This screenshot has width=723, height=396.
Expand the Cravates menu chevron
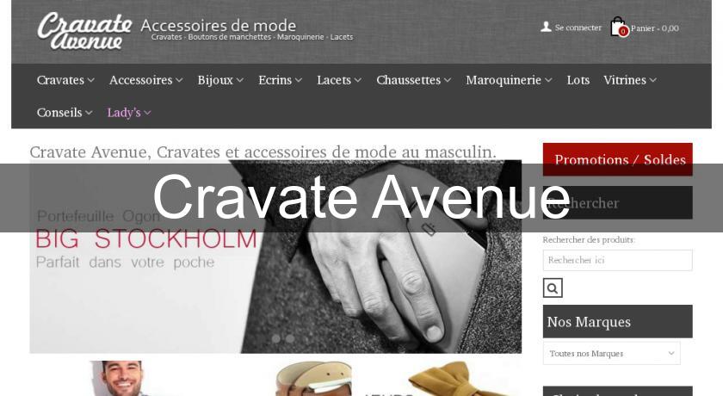(91, 80)
